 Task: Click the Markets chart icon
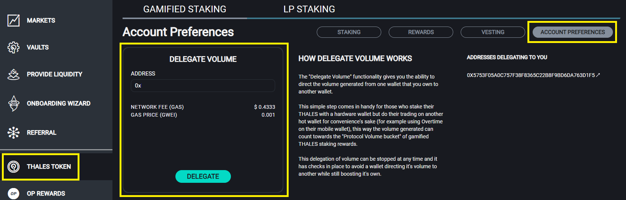(x=13, y=20)
